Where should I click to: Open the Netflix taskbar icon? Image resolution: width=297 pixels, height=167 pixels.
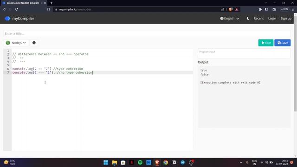(132, 162)
